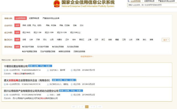Filter status by 吊销，已注销
Viewport: 177px width, 109px height.
click(x=64, y=25)
